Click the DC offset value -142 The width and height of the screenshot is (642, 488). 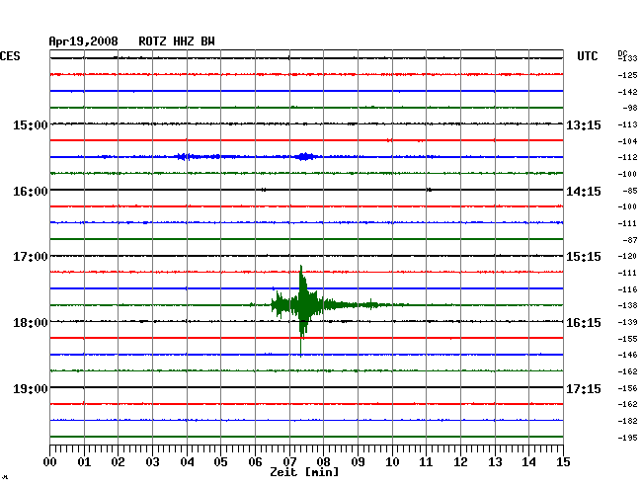click(627, 92)
